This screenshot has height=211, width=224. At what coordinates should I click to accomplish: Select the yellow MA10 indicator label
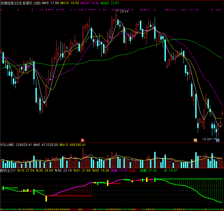70,3
